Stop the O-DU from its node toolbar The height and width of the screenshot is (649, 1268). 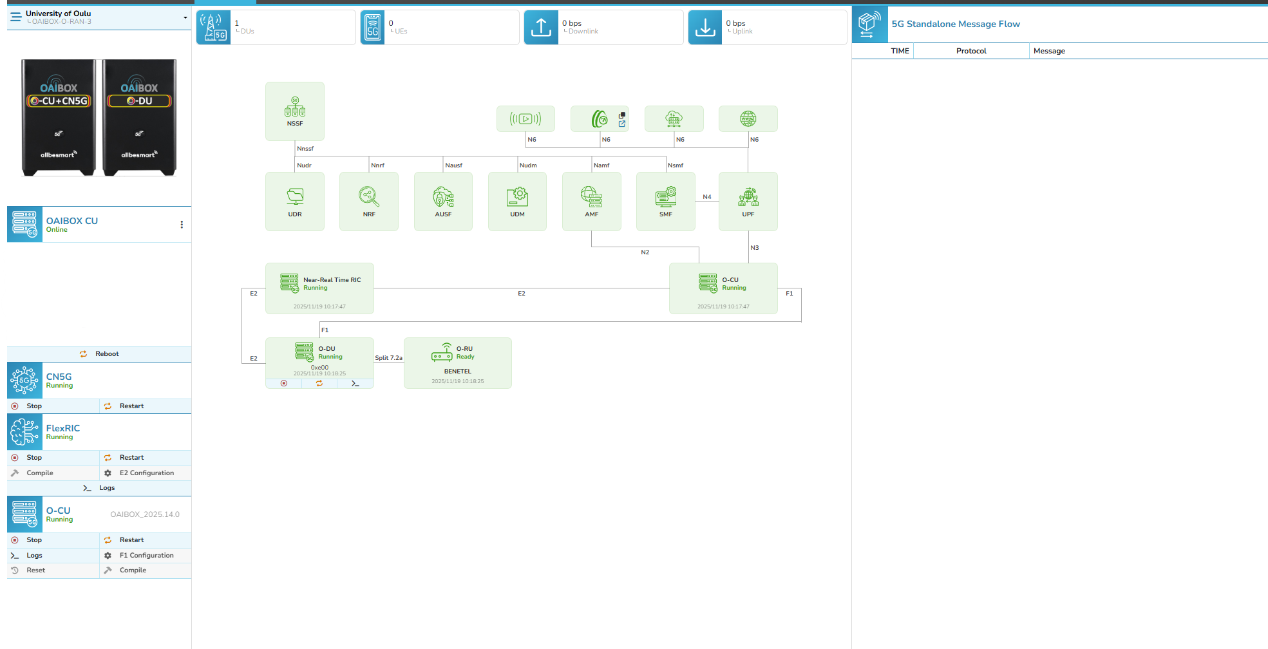[x=284, y=384]
